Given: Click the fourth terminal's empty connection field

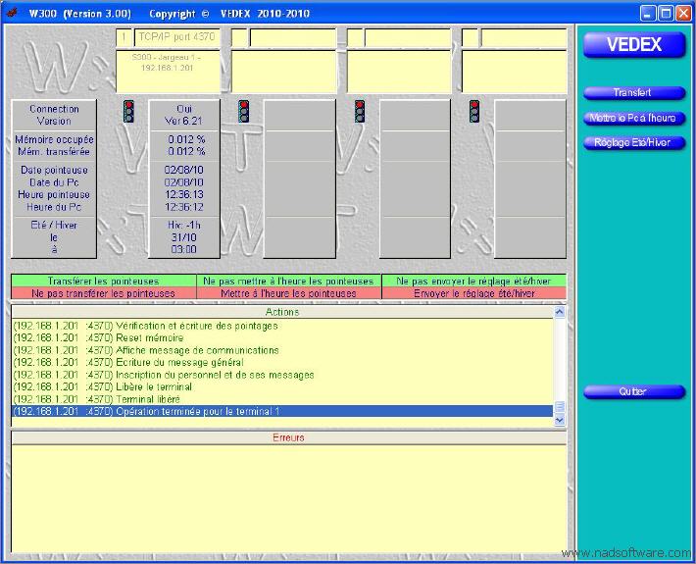Looking at the screenshot, I should coord(523,37).
